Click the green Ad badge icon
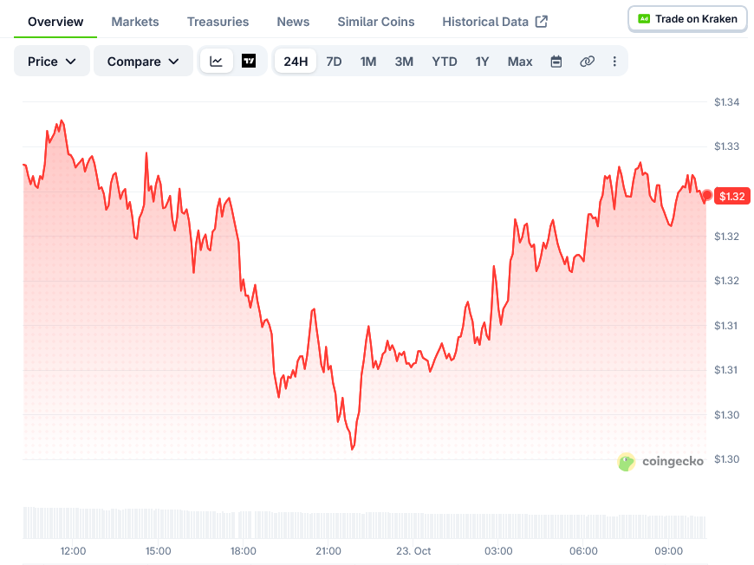Viewport: 754px width, 565px height. pos(644,19)
